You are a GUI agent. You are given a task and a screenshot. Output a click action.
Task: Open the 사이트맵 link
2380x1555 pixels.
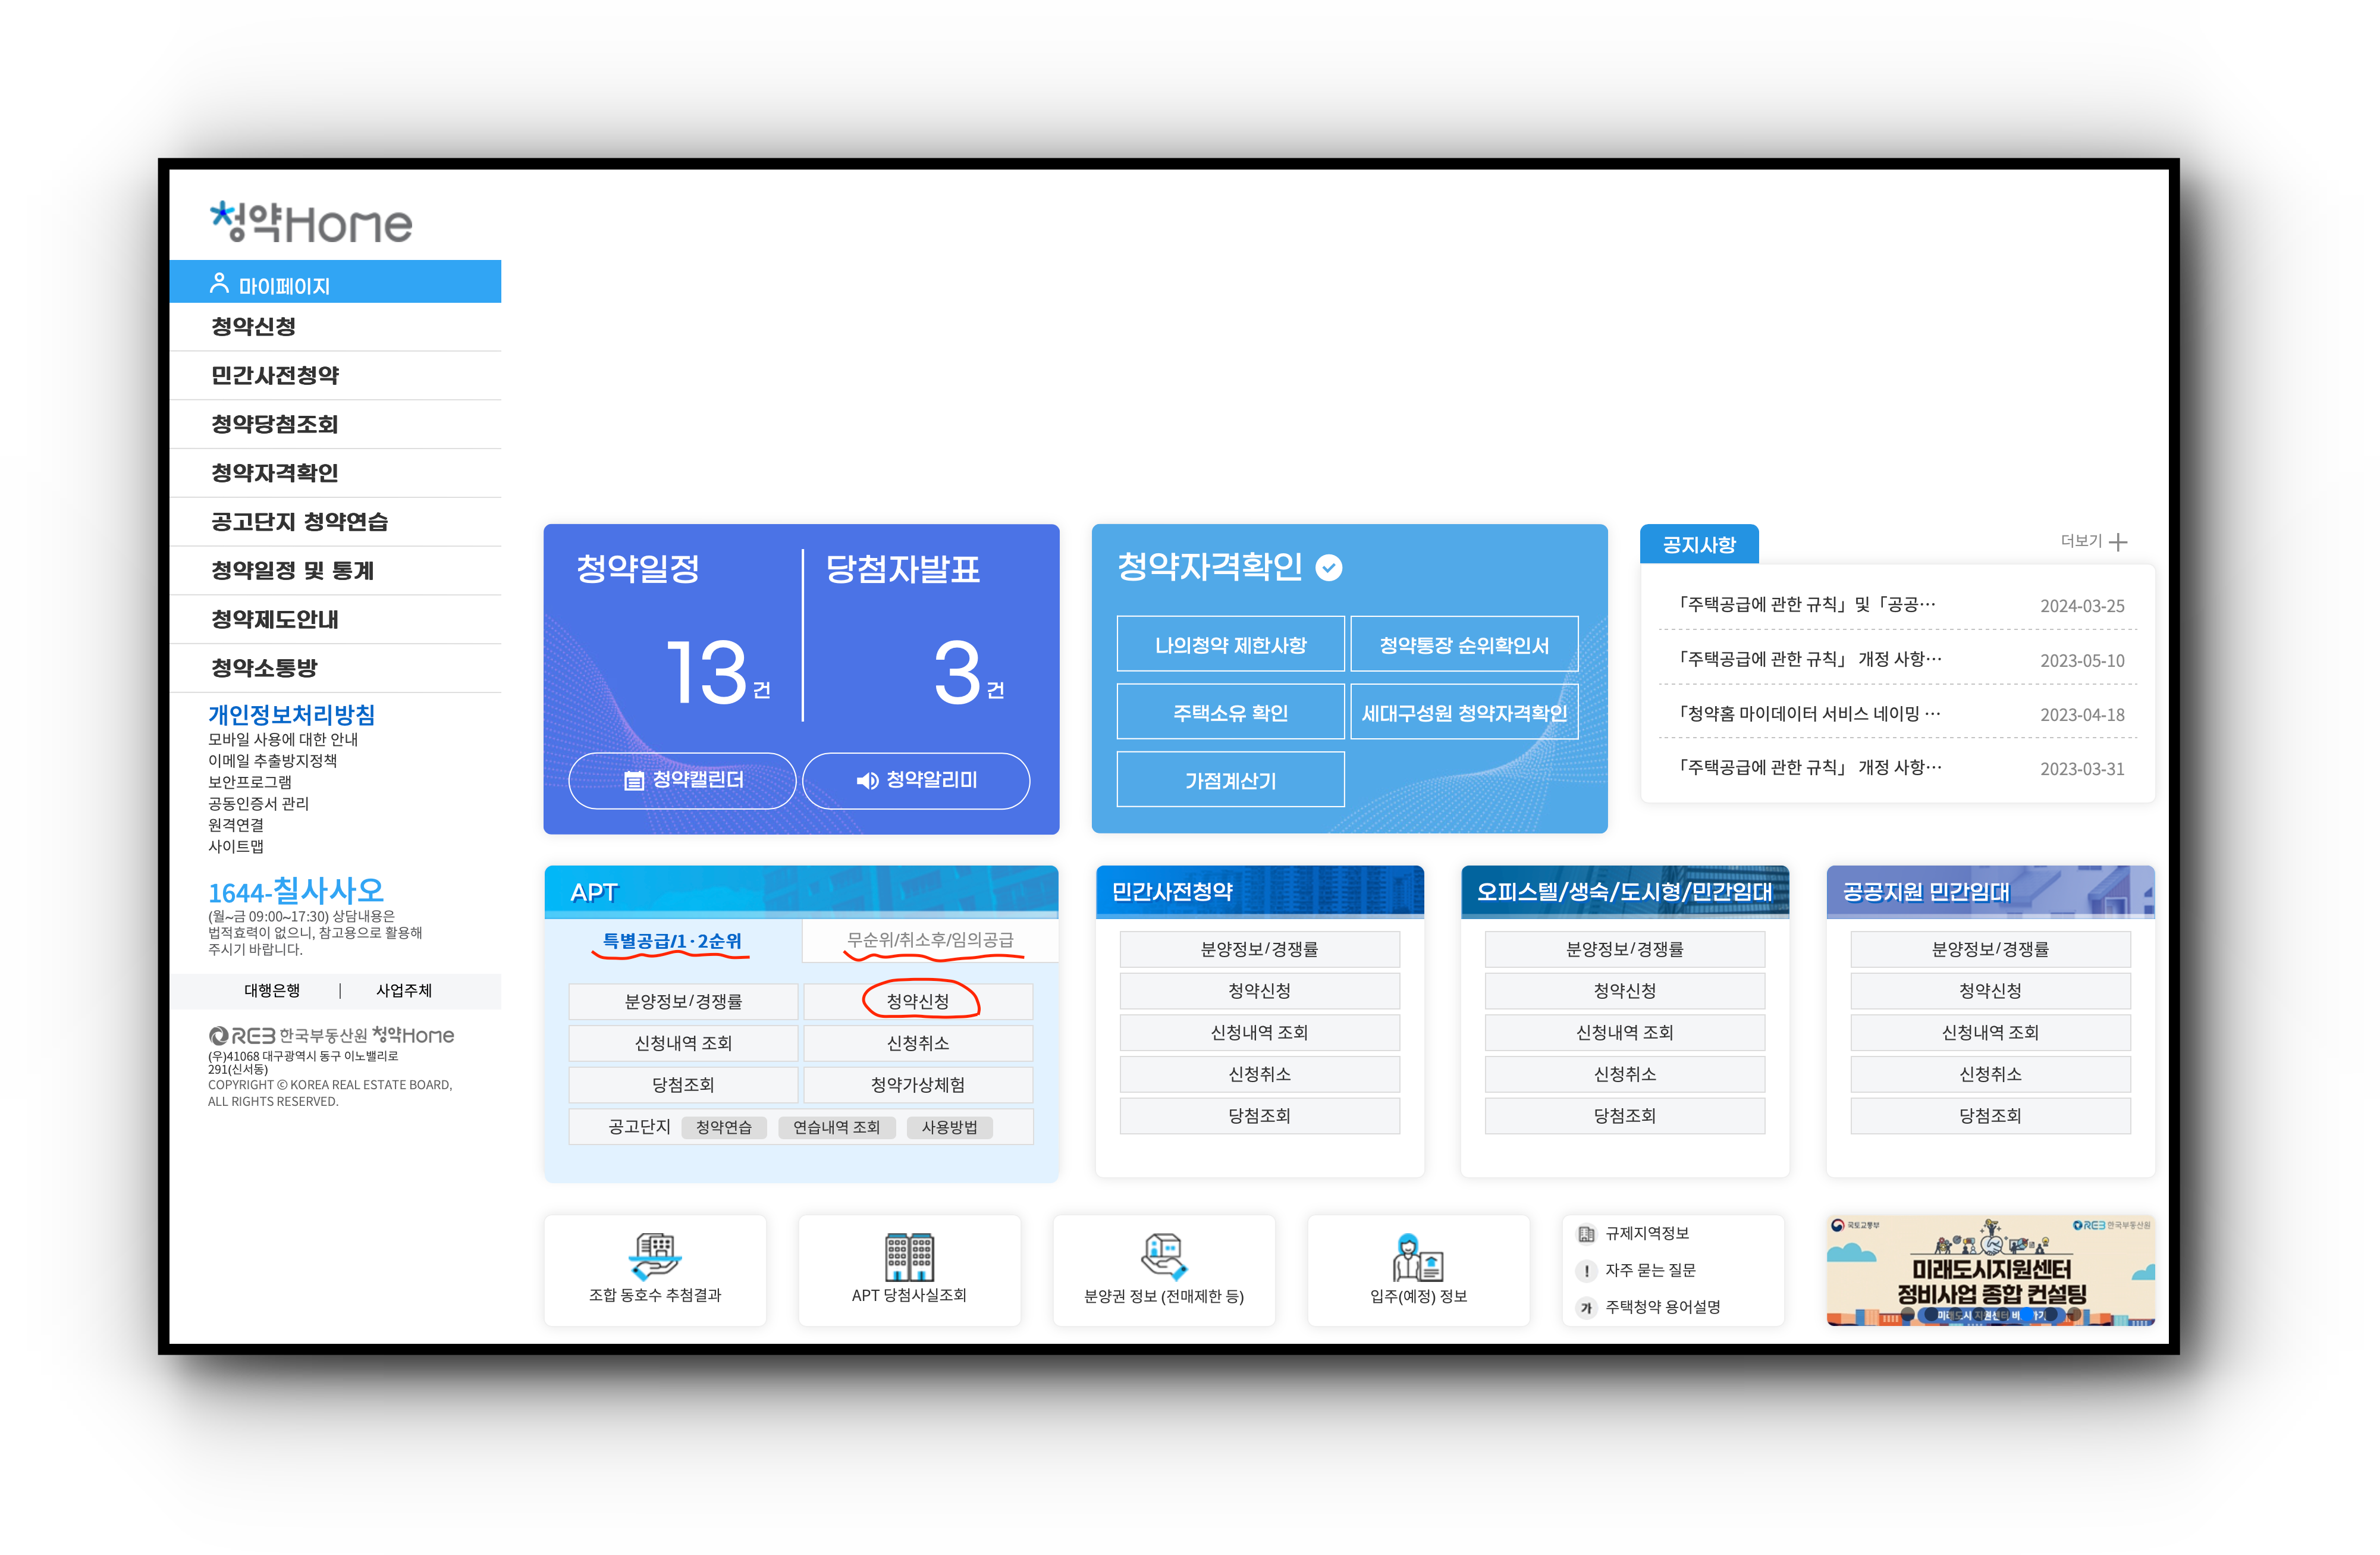pos(236,847)
